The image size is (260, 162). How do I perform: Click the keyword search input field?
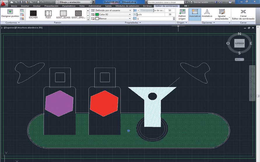[165, 2]
